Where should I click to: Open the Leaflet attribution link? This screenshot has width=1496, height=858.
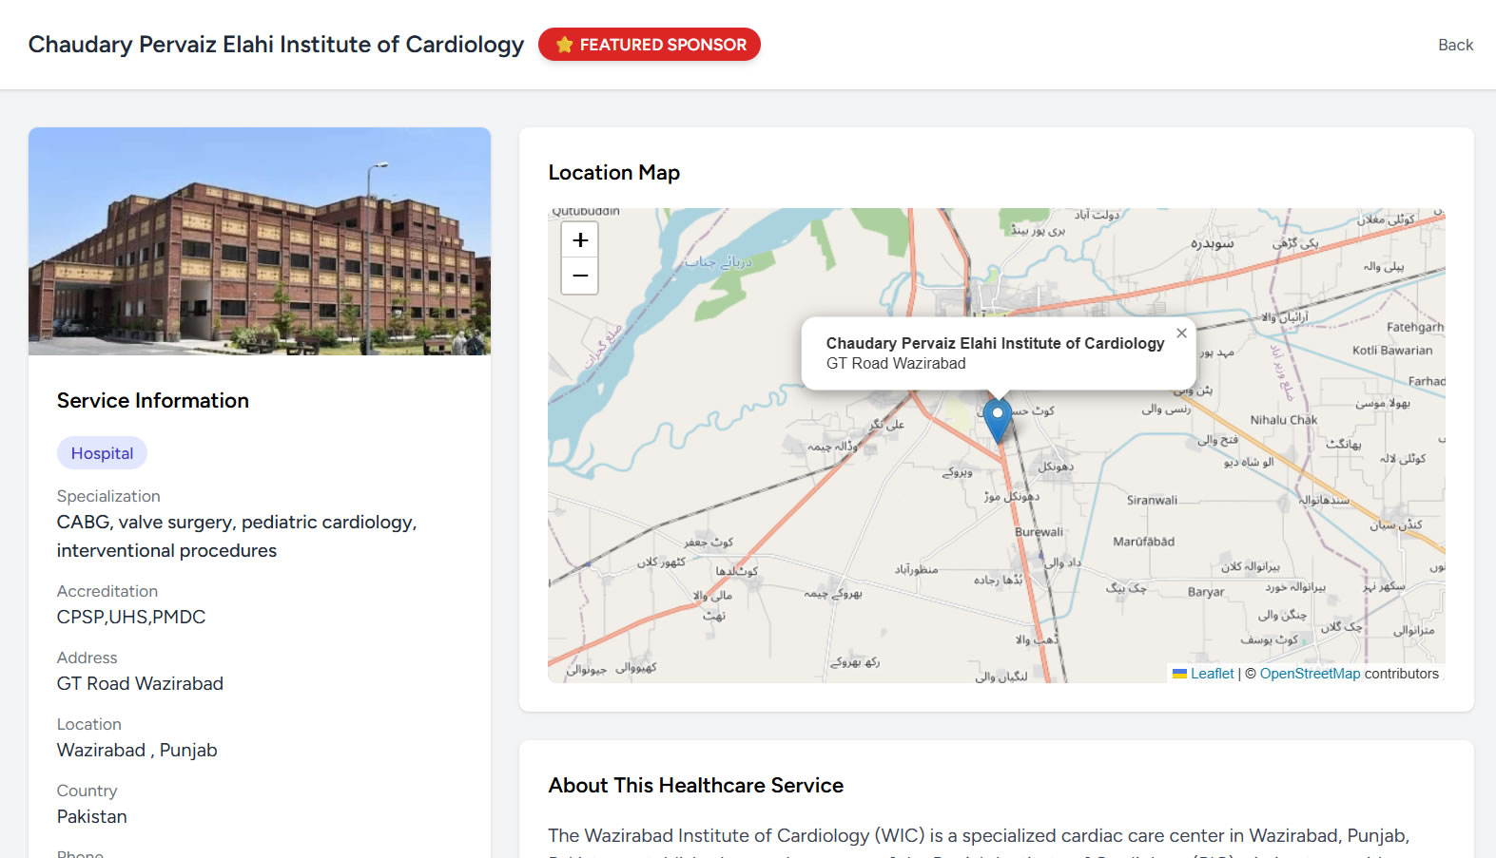1212,674
